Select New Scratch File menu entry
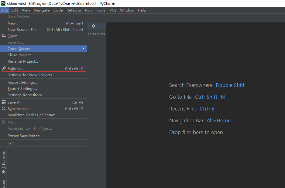 point(44,30)
